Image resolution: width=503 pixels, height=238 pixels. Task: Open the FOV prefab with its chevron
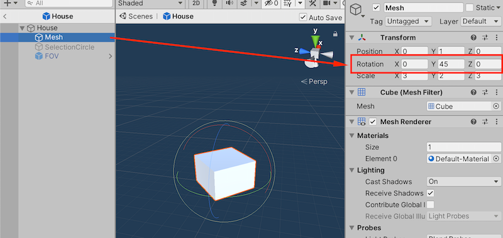(x=111, y=56)
